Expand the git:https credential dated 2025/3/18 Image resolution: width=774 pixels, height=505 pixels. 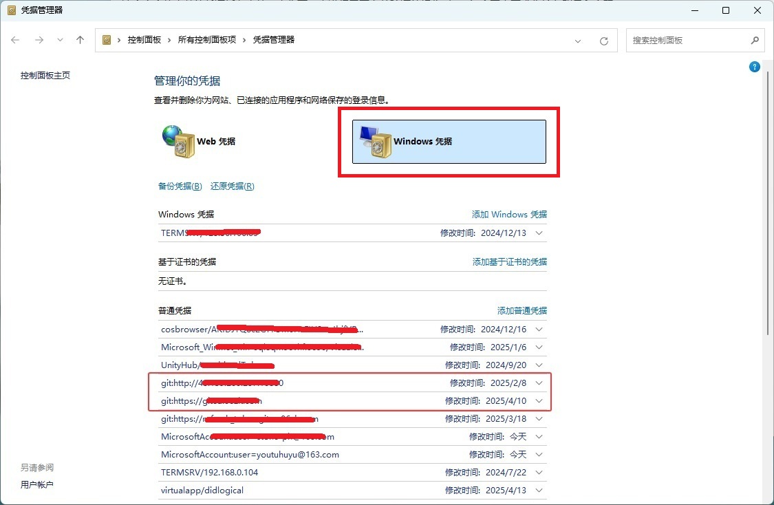[539, 419]
